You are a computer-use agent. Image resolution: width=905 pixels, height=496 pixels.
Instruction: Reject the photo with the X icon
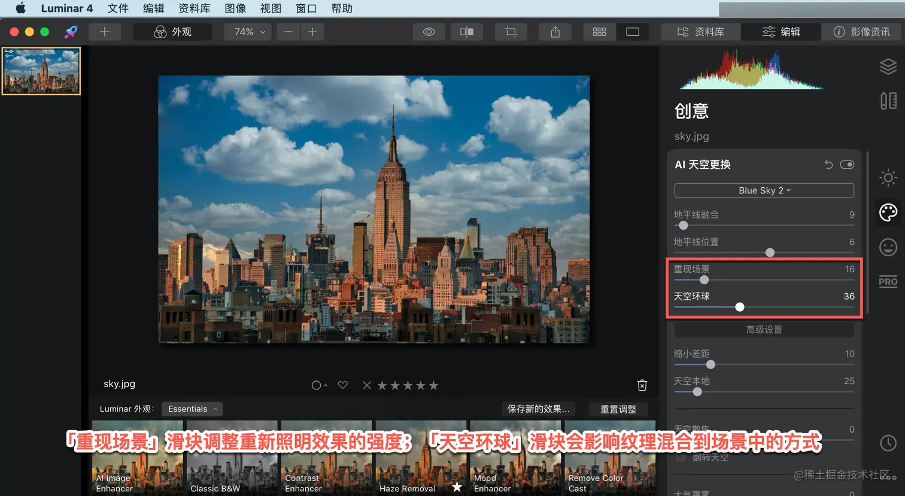(x=367, y=385)
